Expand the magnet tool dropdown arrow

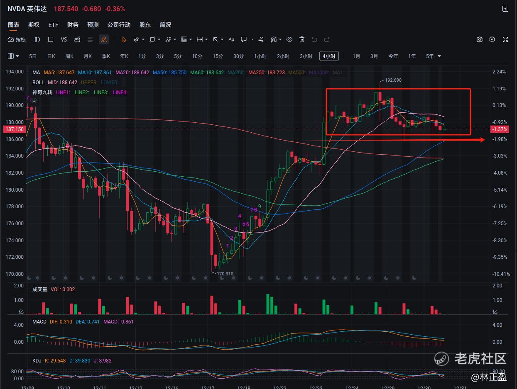(281, 40)
